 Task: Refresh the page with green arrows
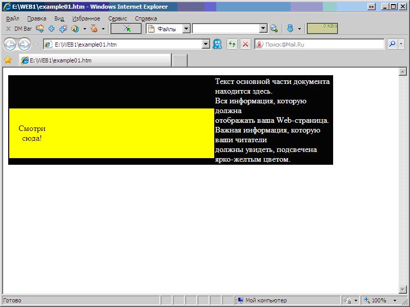232,44
